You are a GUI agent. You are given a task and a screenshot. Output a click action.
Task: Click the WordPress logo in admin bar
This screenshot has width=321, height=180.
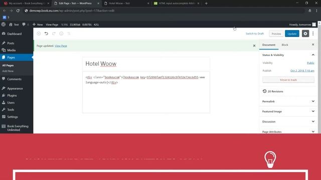coord(4,24)
